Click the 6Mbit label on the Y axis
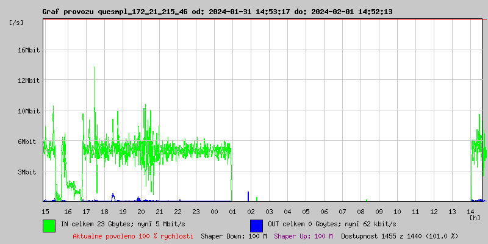The width and height of the screenshot is (488, 244). [x=27, y=142]
